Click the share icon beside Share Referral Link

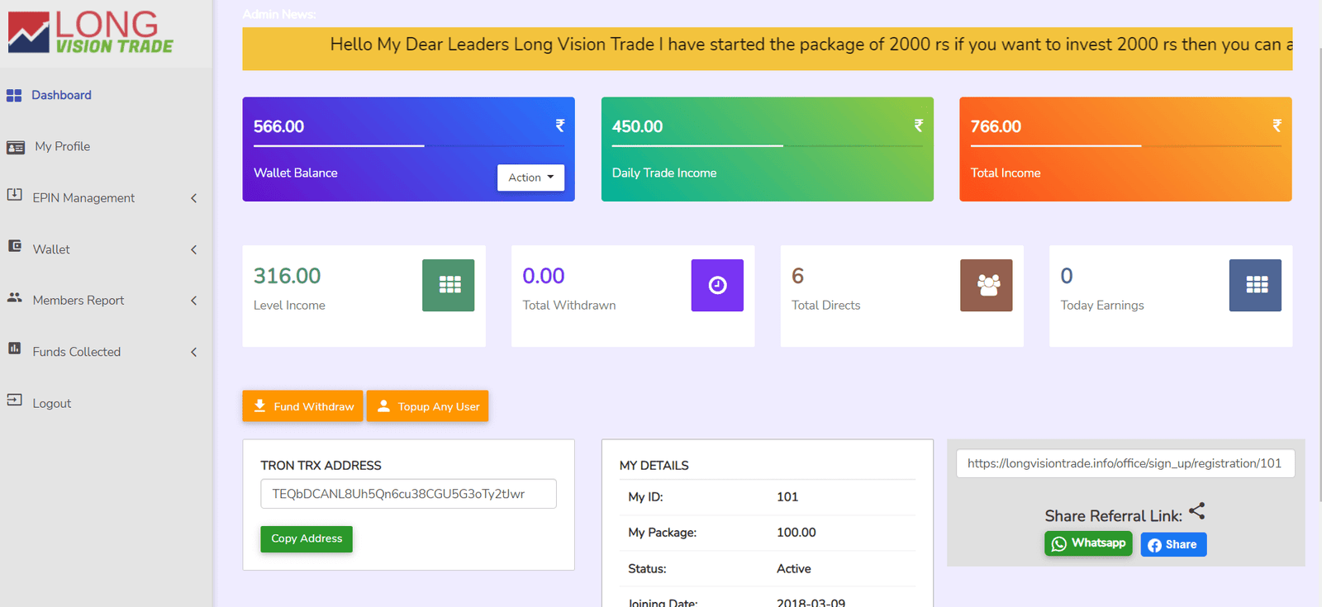pyautogui.click(x=1197, y=511)
